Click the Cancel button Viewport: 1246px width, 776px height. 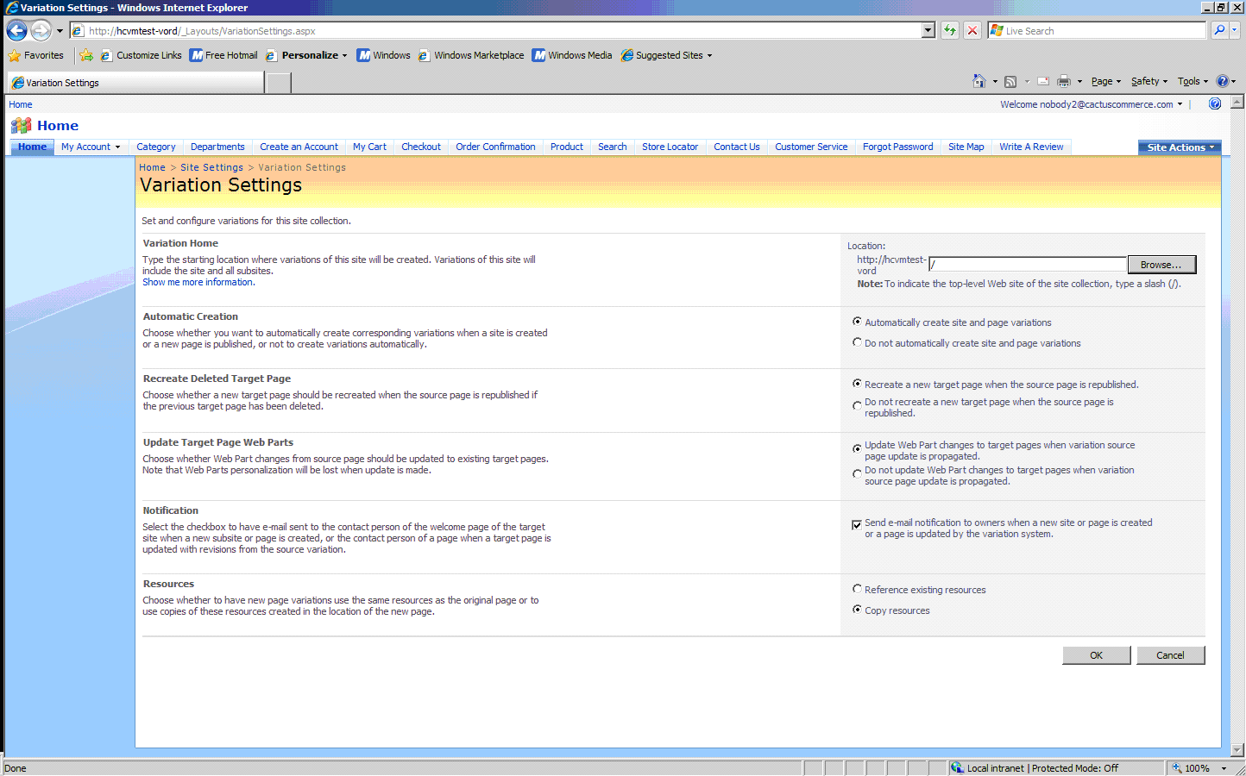1170,655
